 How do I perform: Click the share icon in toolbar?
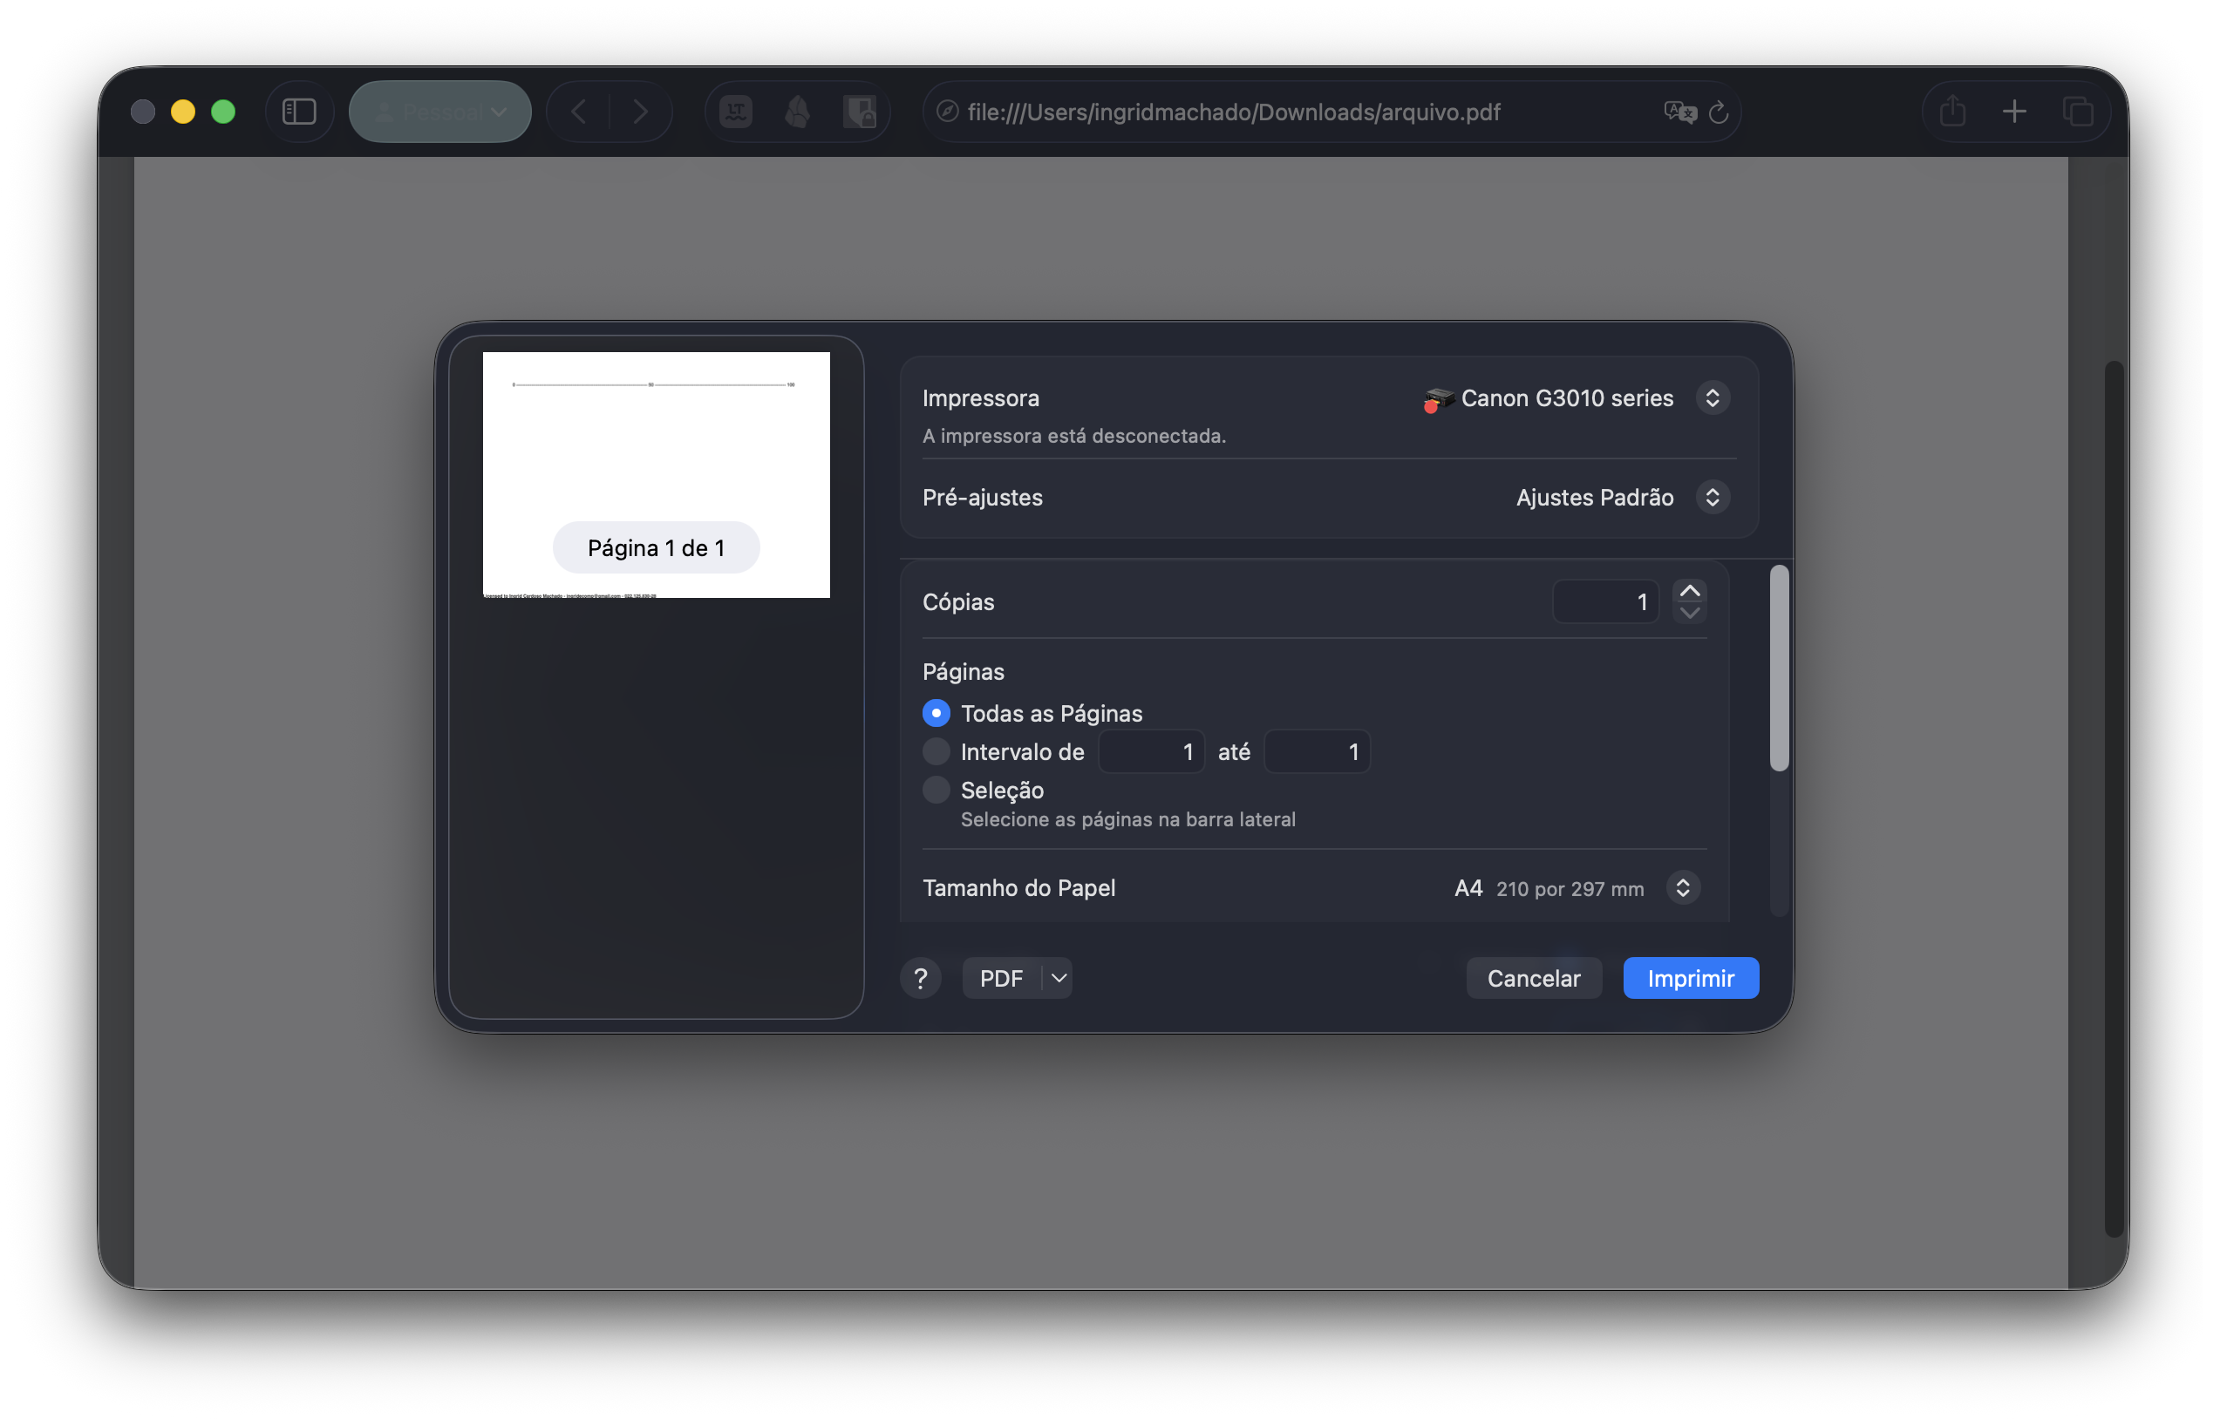tap(1952, 112)
